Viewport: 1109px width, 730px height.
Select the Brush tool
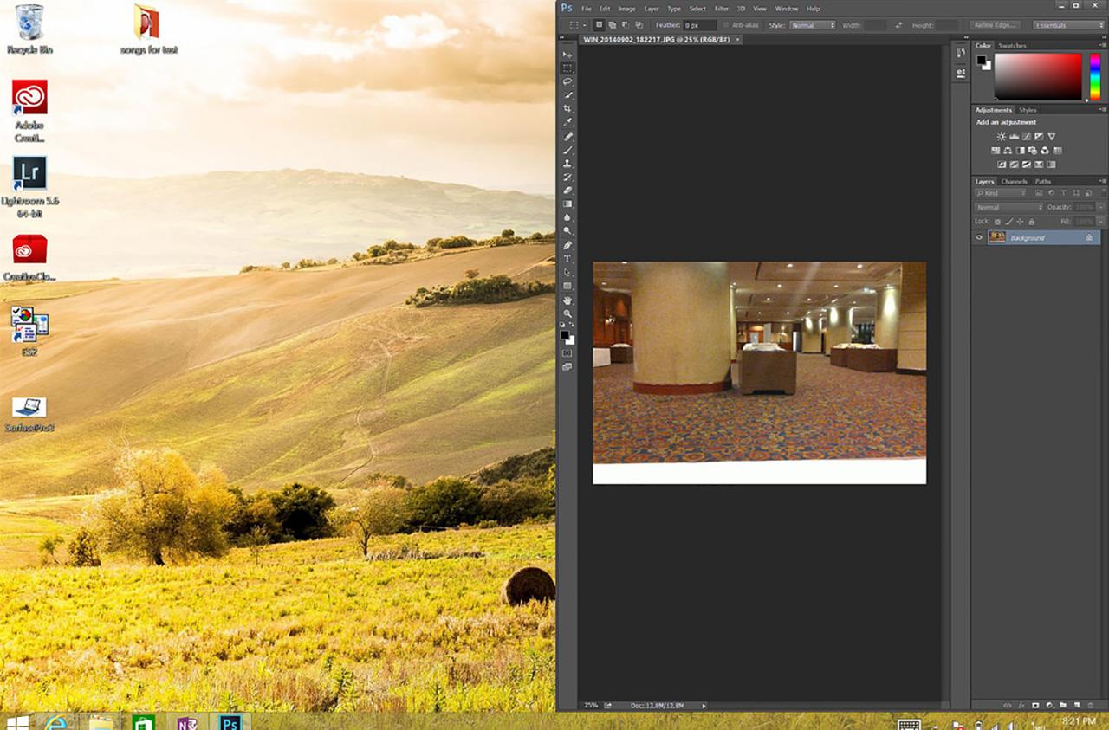567,150
